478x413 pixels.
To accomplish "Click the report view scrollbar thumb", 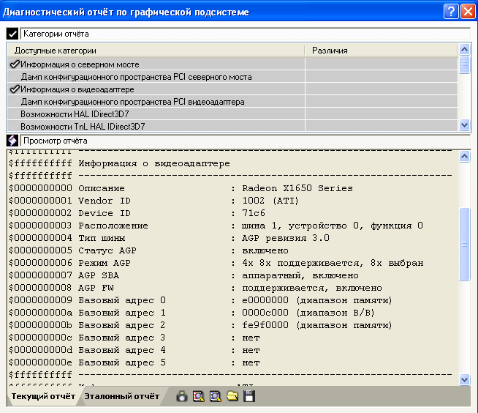I will [x=464, y=244].
